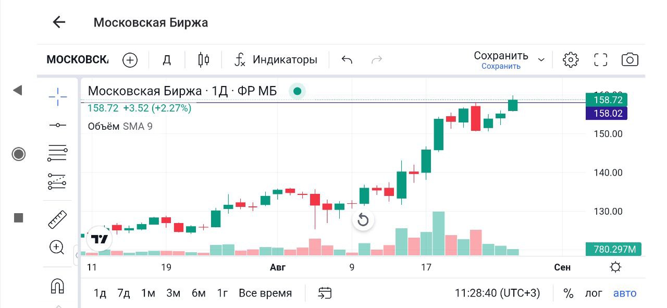The width and height of the screenshot is (667, 308).
Task: Collapse the left drawing toolbar arrow
Action: tap(18, 91)
